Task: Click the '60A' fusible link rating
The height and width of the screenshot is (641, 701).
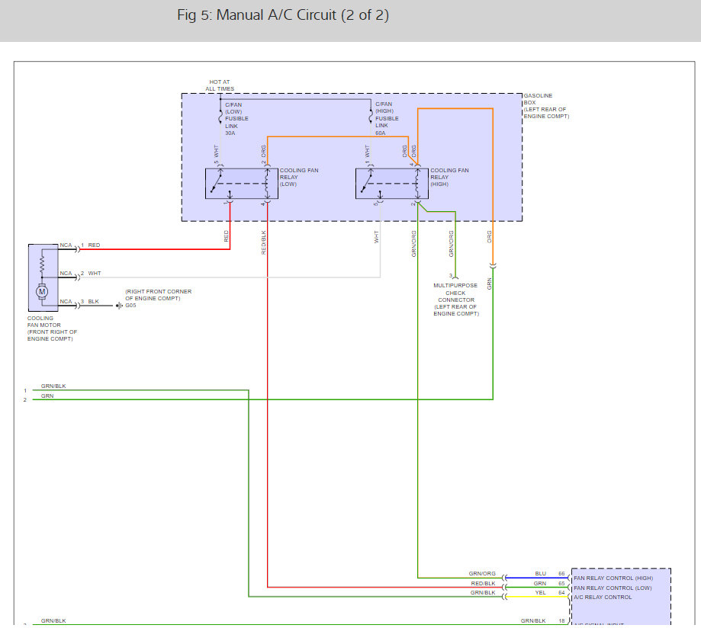Action: 380,133
